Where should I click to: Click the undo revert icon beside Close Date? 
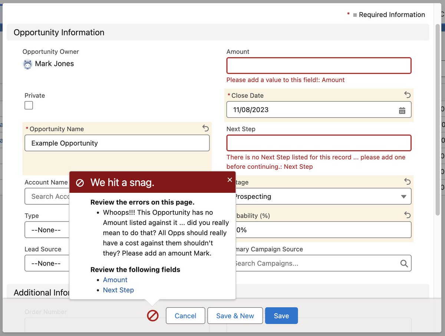(407, 95)
